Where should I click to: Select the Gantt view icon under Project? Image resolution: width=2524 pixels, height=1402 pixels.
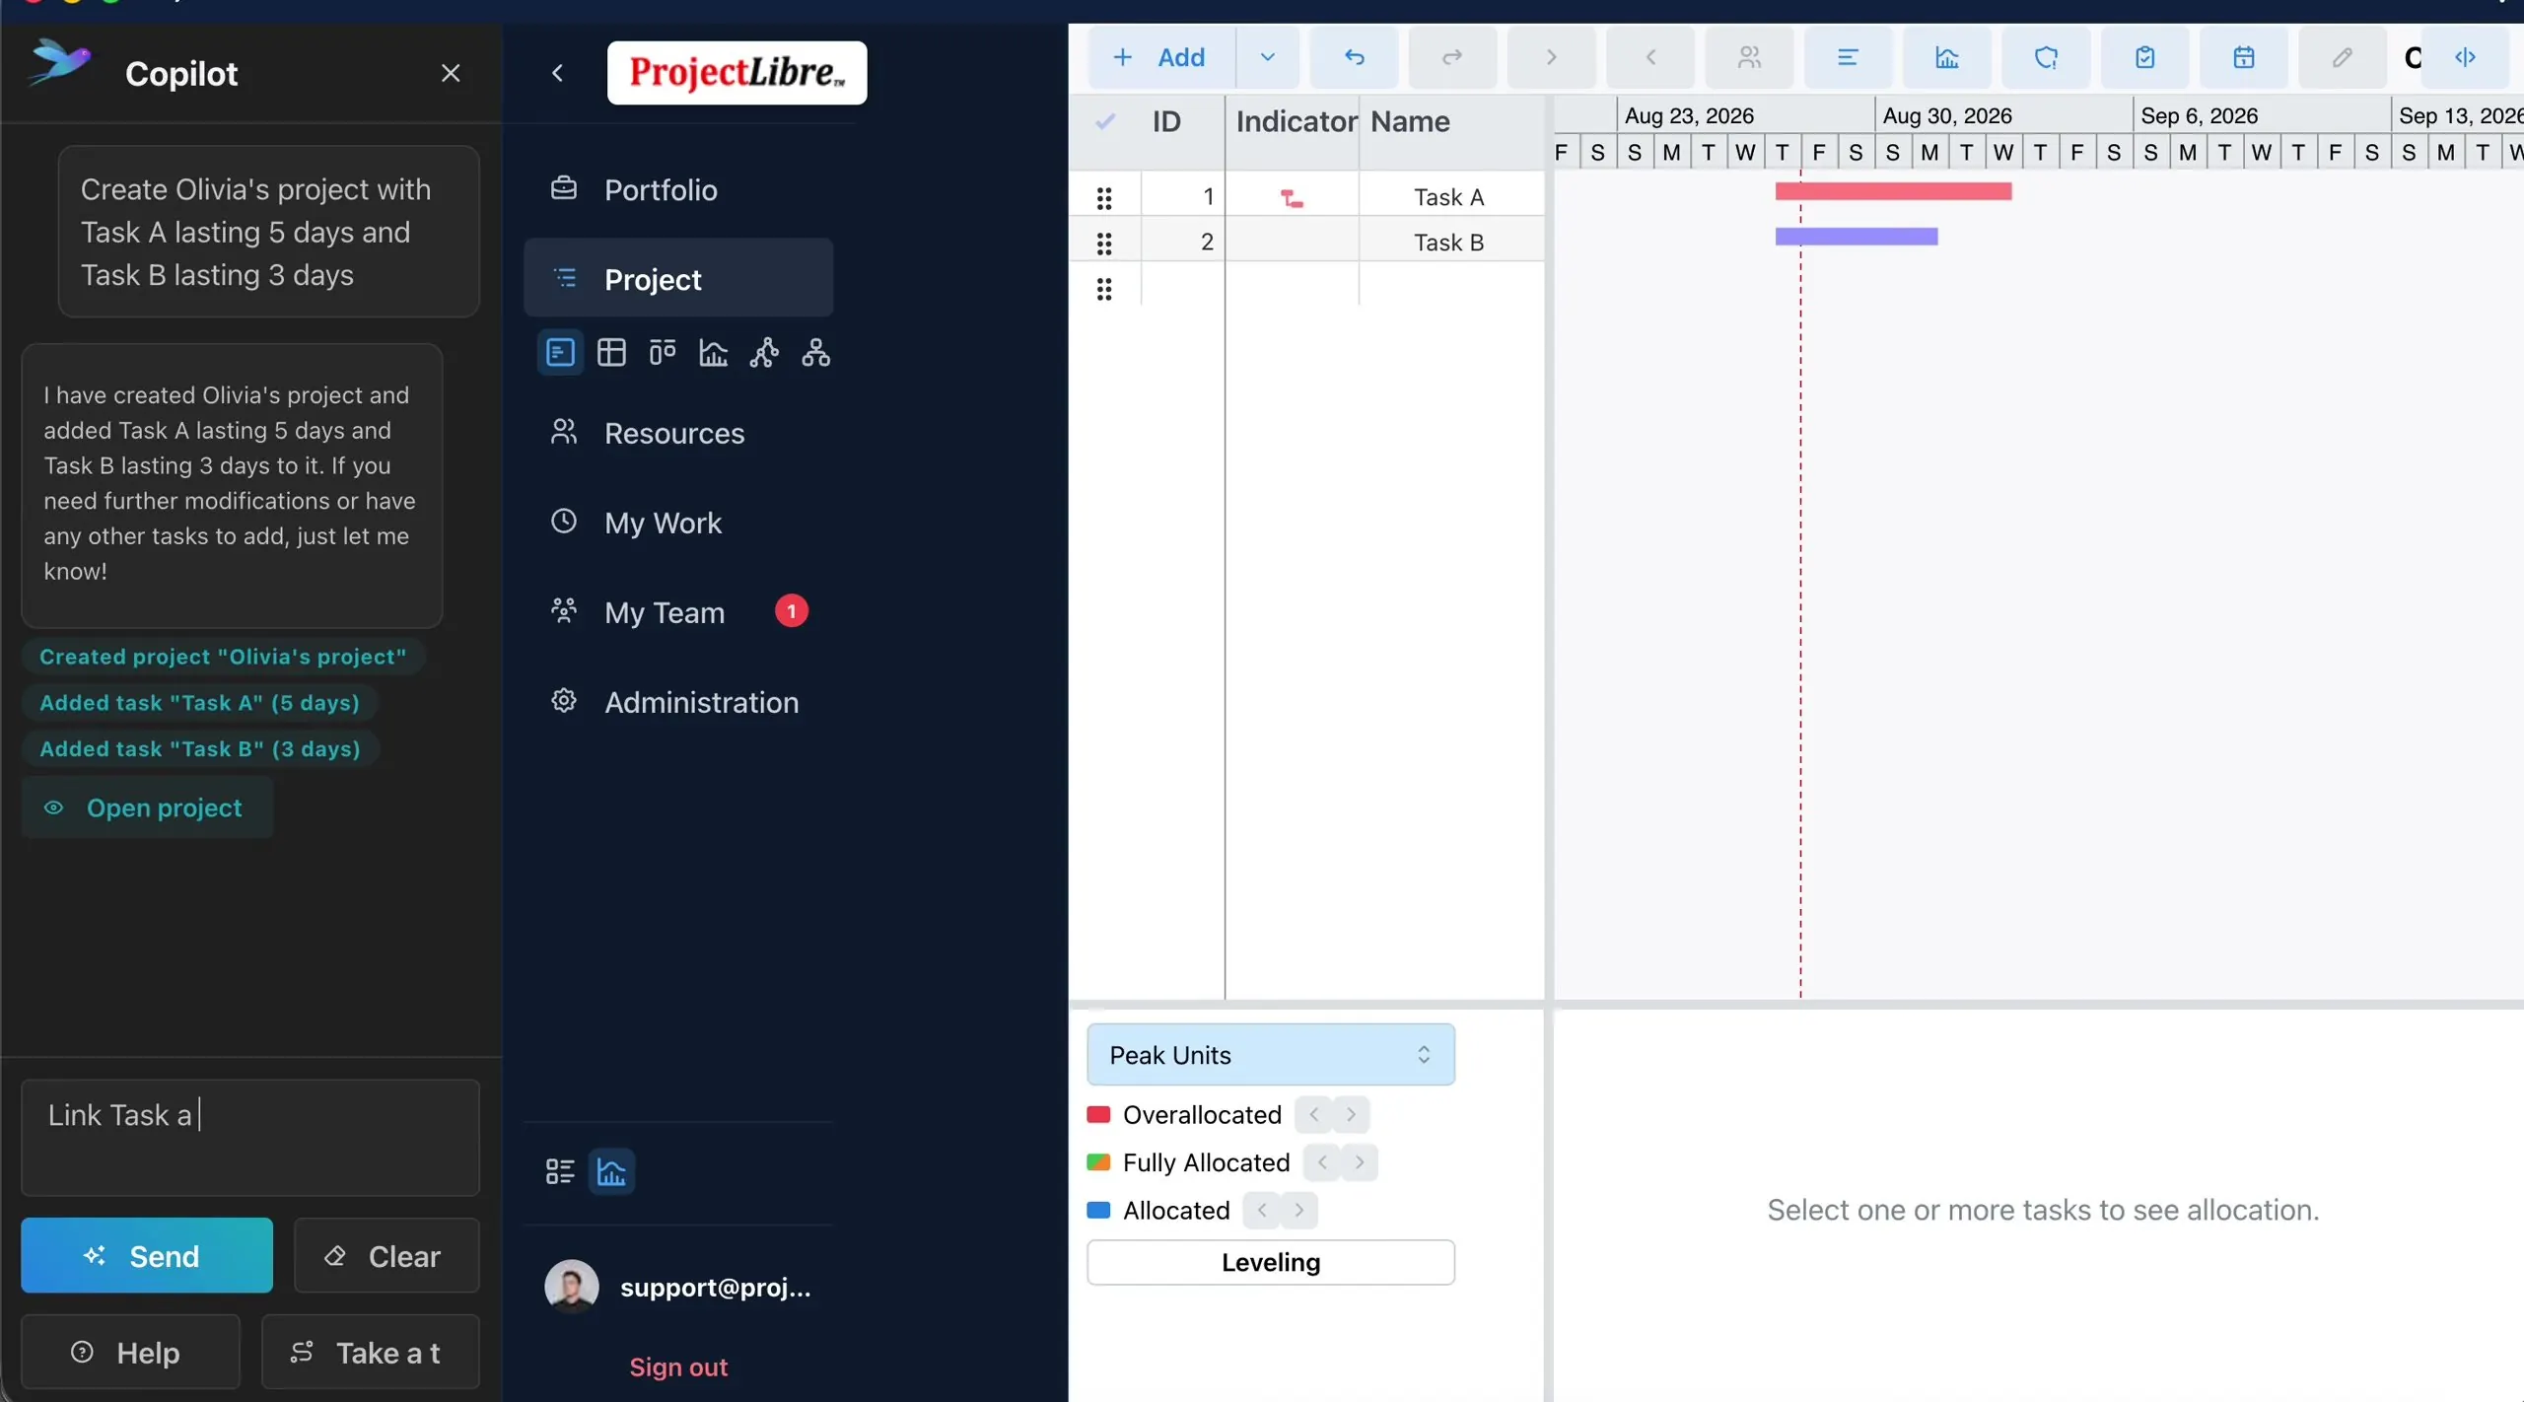click(560, 352)
